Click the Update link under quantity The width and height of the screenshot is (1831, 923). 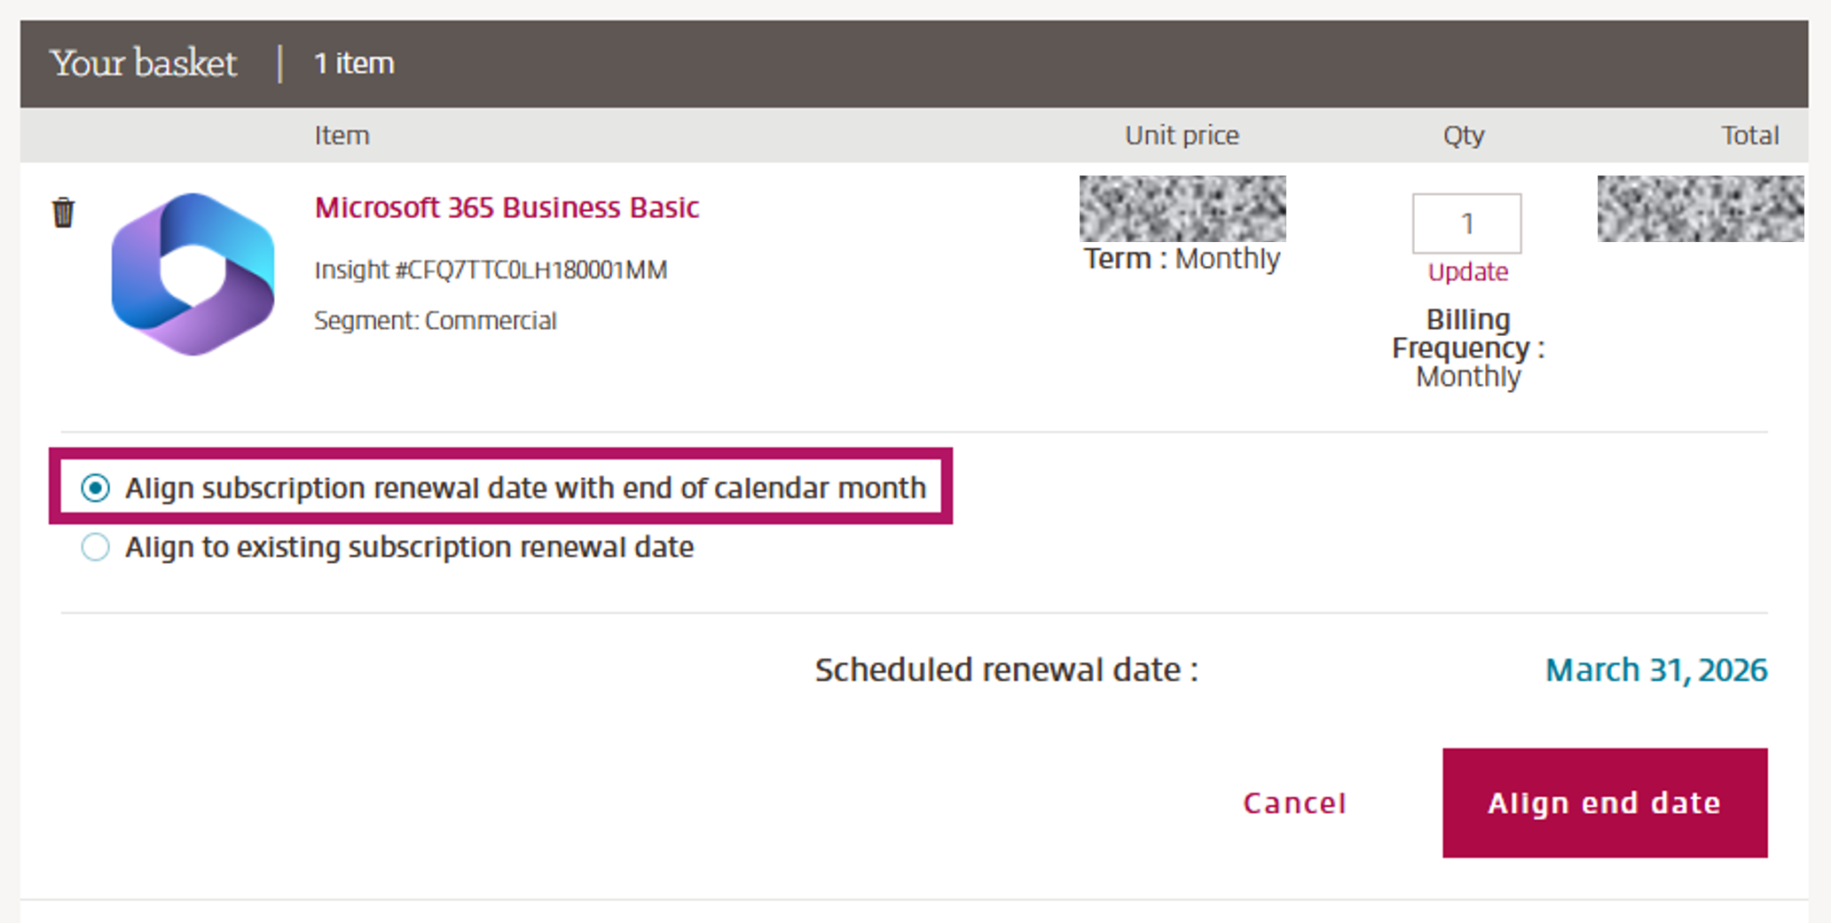[x=1466, y=272]
